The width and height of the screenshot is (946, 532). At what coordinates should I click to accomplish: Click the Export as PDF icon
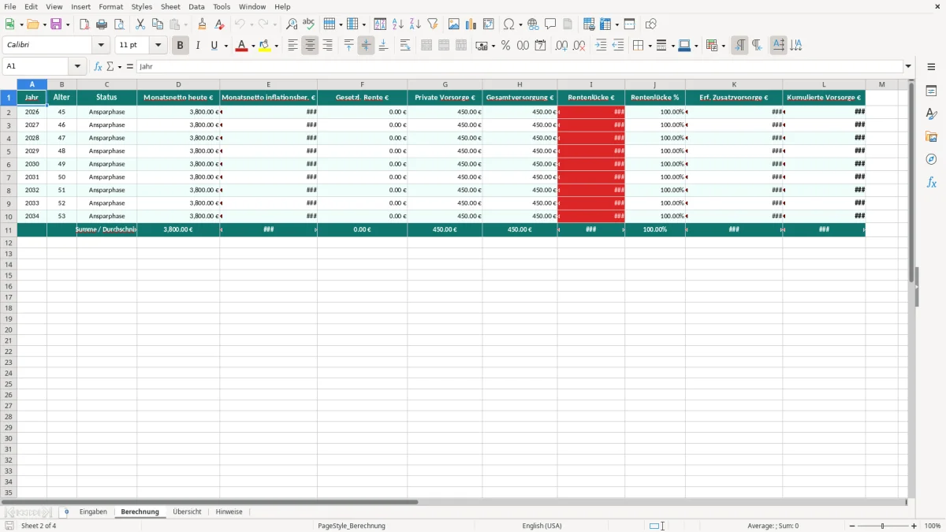(x=84, y=24)
